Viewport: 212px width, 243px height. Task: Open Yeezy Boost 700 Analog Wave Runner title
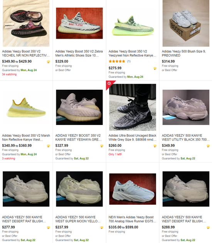(132, 219)
